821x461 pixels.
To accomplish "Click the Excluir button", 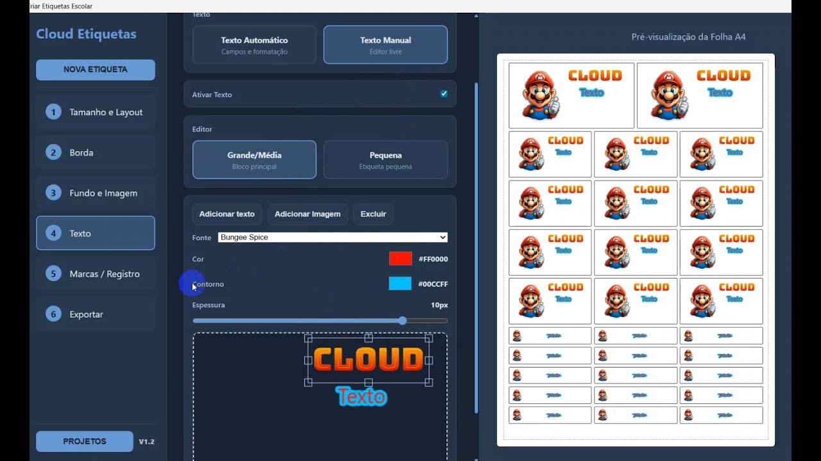I will (373, 214).
